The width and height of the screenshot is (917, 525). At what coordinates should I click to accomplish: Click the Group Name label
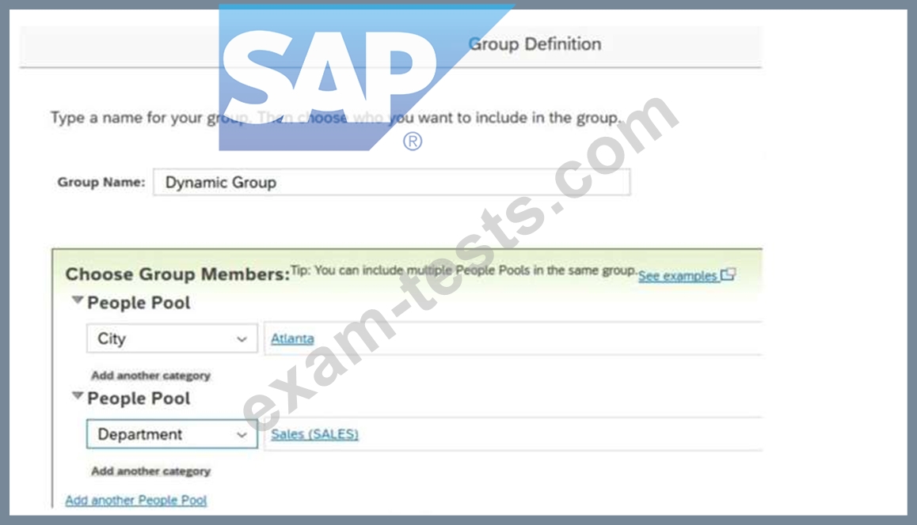[x=101, y=182]
